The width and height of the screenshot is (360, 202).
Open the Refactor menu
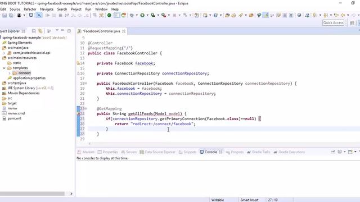30,9
